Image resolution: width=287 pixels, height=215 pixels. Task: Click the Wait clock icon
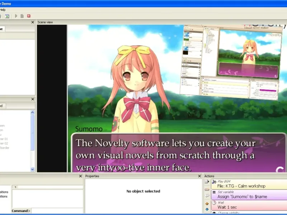point(214,203)
